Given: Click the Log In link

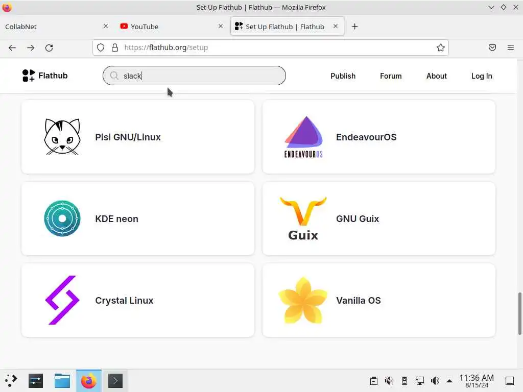Looking at the screenshot, I should (x=481, y=76).
